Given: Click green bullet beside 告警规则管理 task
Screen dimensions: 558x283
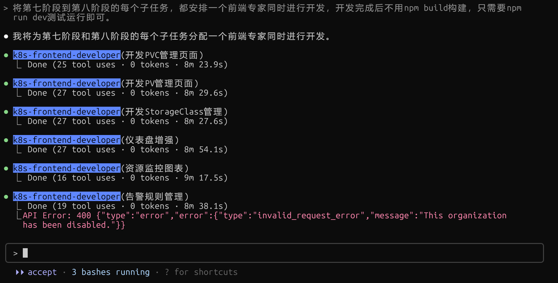Looking at the screenshot, I should point(6,197).
